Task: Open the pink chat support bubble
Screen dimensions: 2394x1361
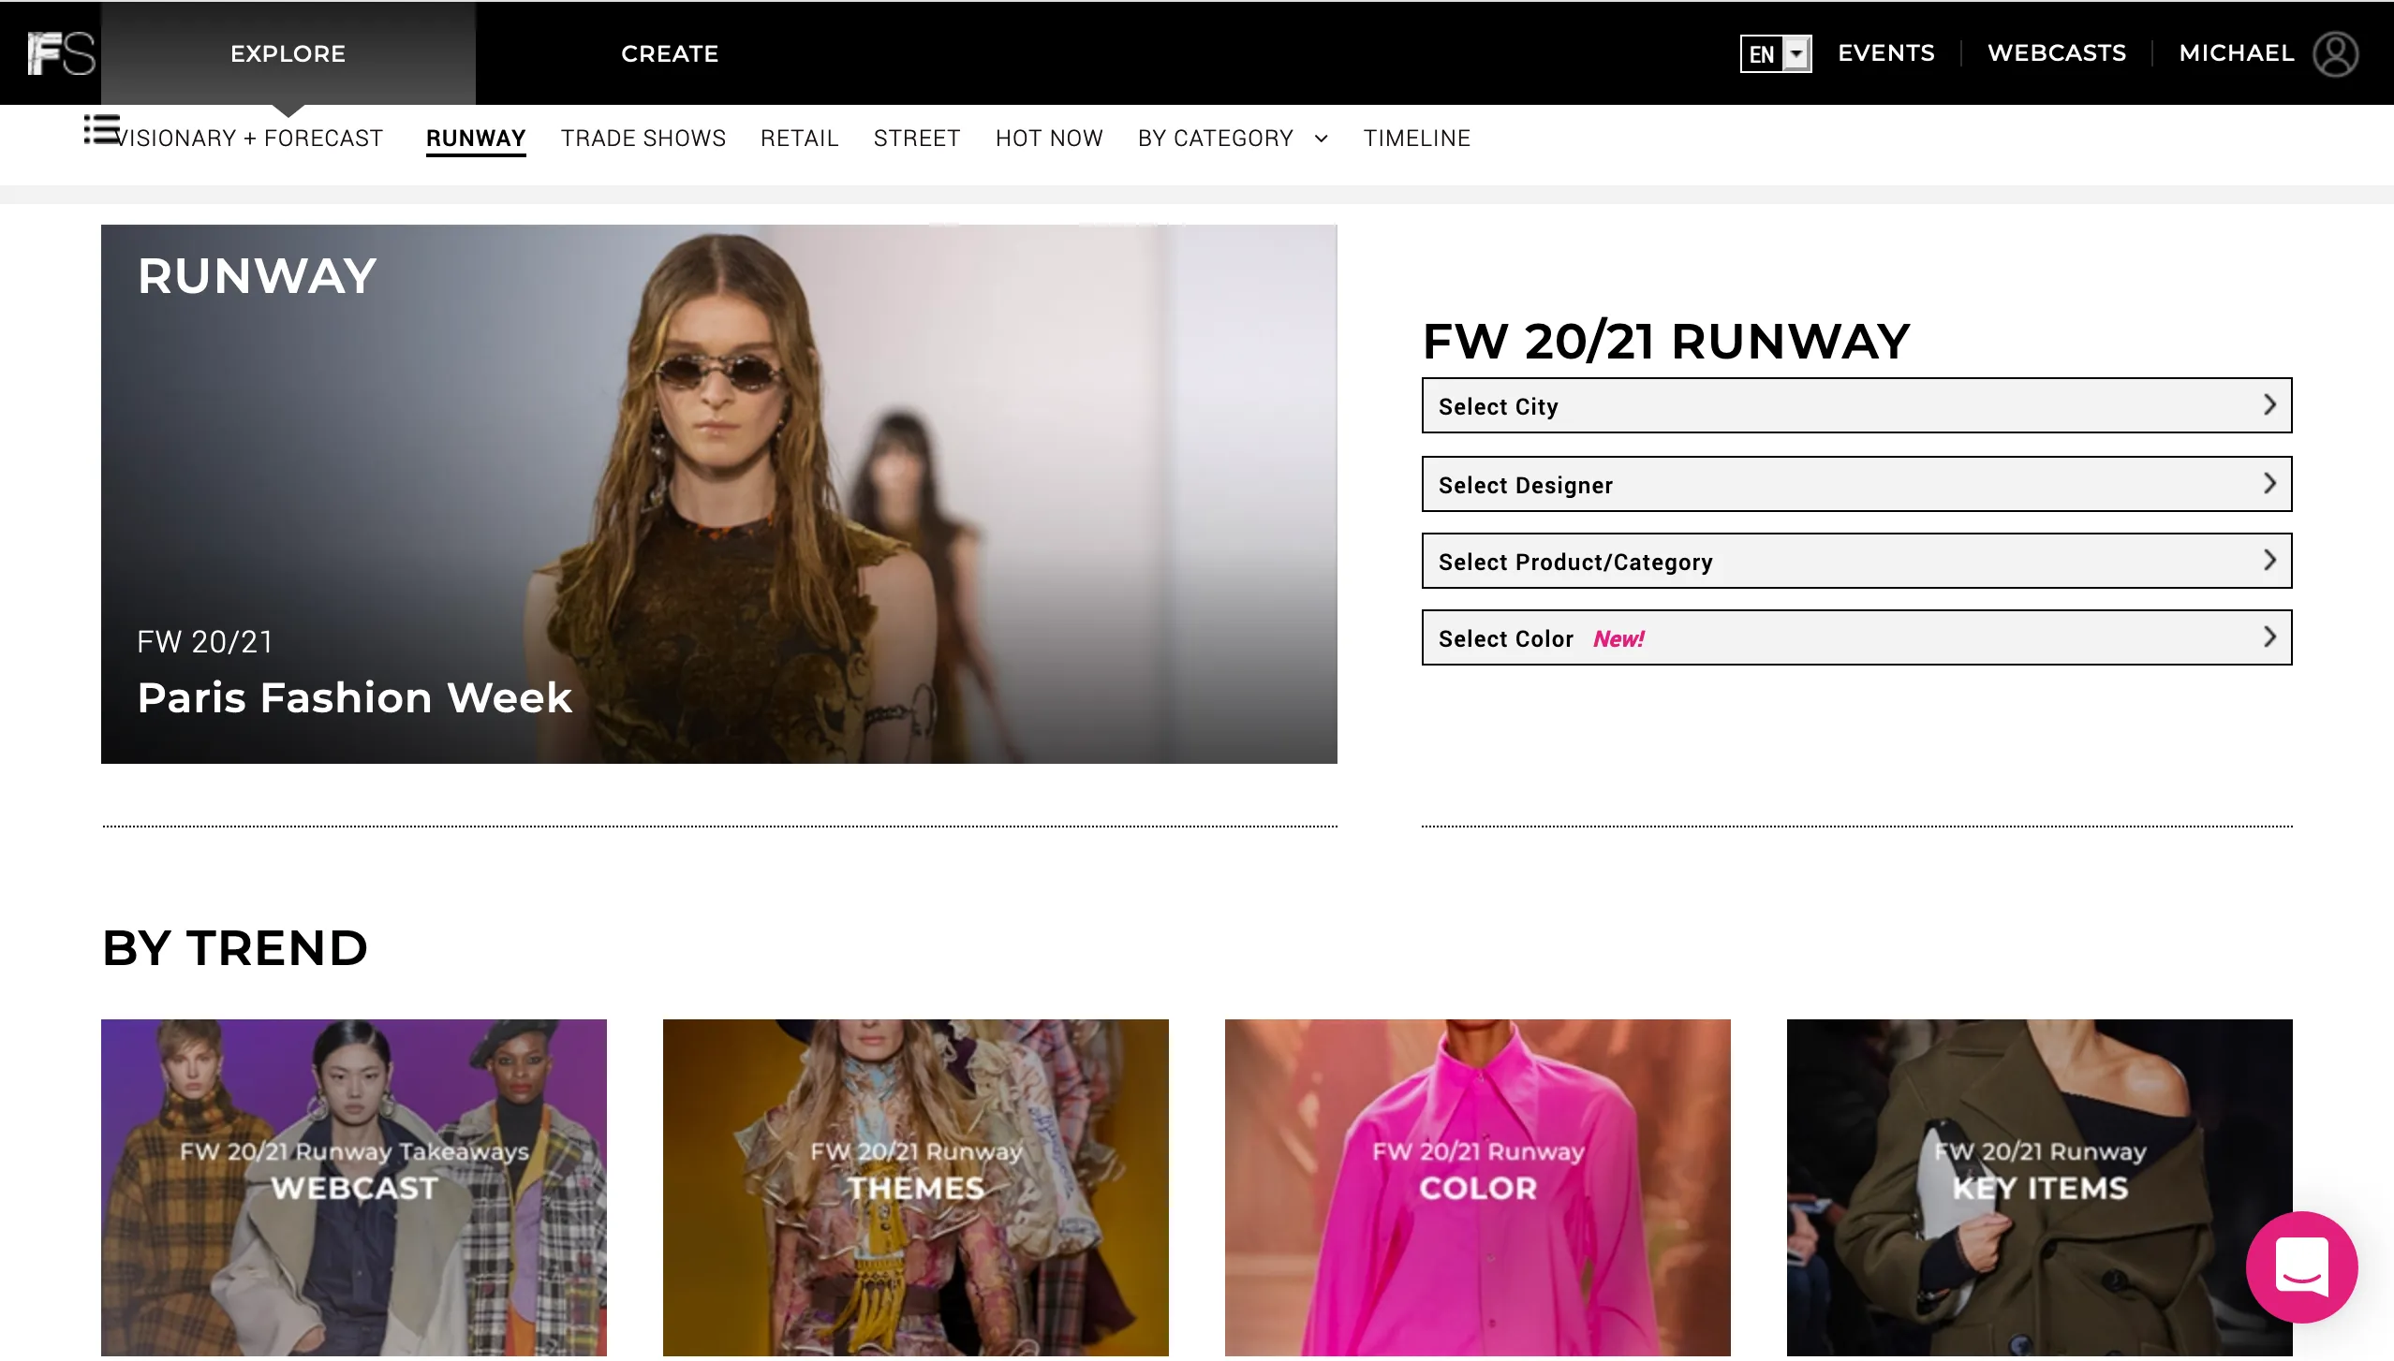Action: [2301, 1266]
